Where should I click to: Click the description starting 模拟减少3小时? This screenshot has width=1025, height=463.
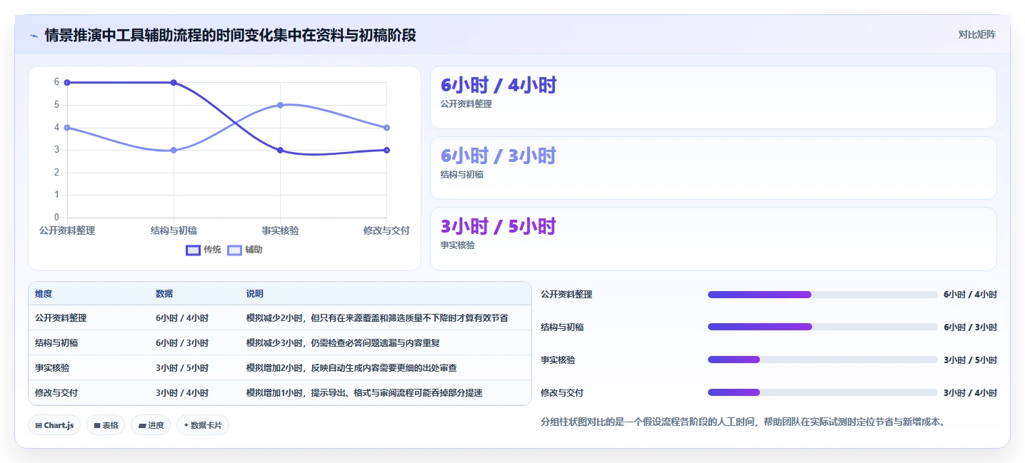tap(343, 343)
